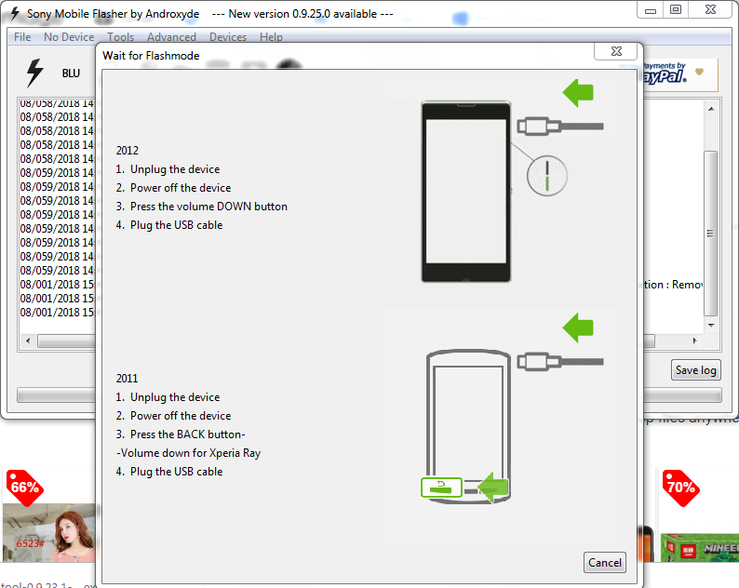Click the progress bar under the log
Screen dimensions: 739x588
[57, 394]
